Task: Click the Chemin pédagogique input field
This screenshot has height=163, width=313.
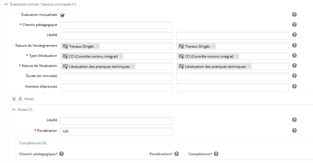Action: (x=116, y=25)
